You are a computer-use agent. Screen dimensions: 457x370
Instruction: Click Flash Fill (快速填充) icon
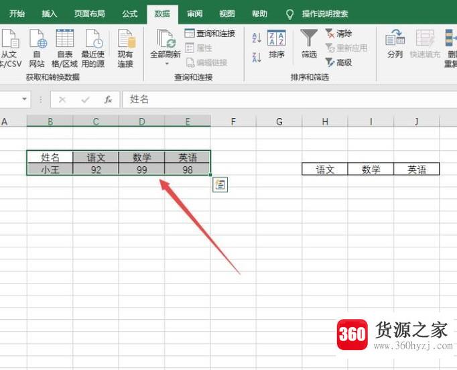tap(425, 38)
